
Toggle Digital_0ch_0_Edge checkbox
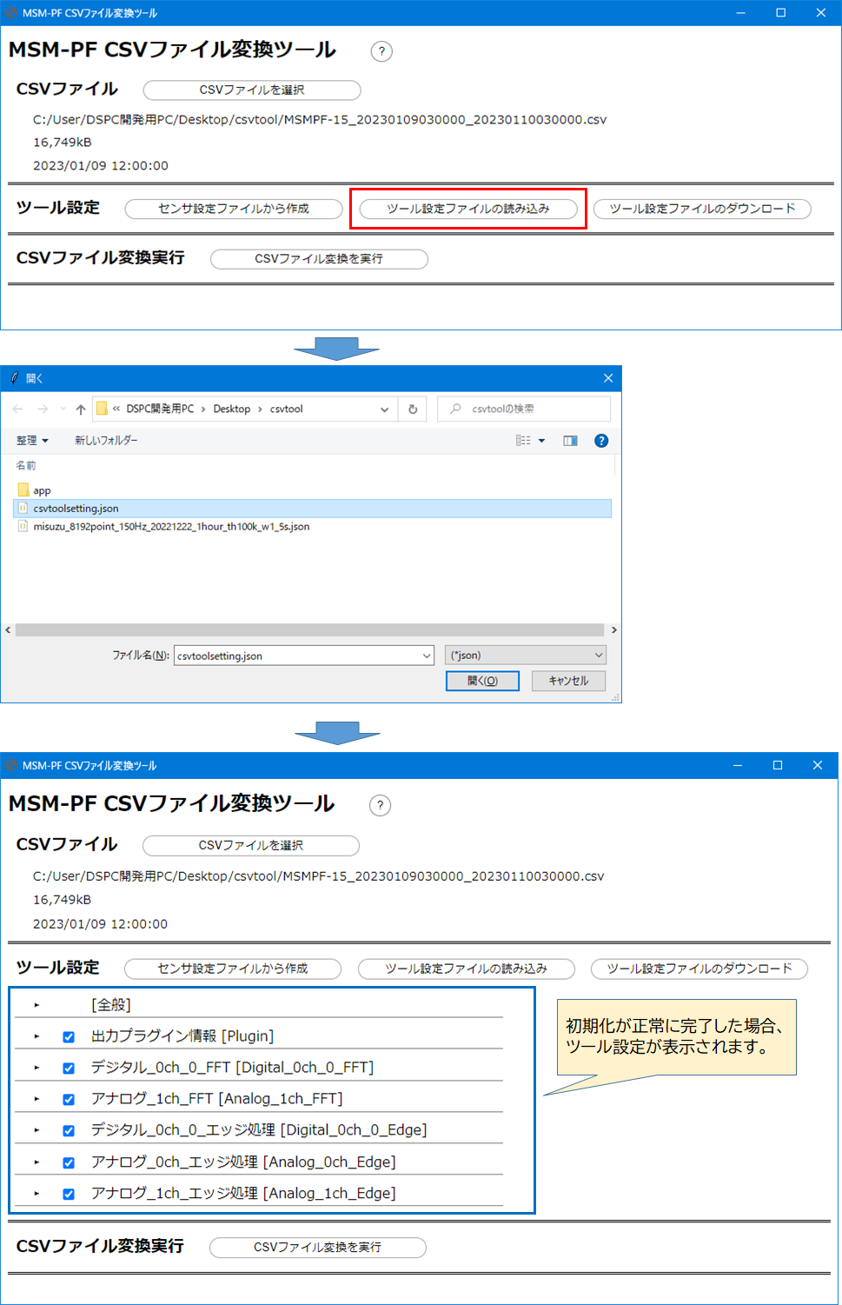(69, 1130)
